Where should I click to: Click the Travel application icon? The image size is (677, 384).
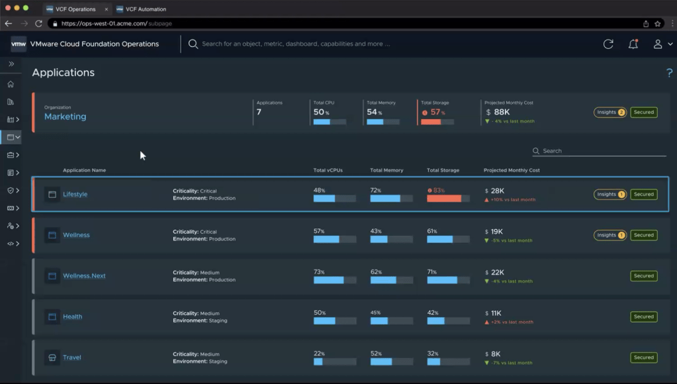click(x=52, y=358)
